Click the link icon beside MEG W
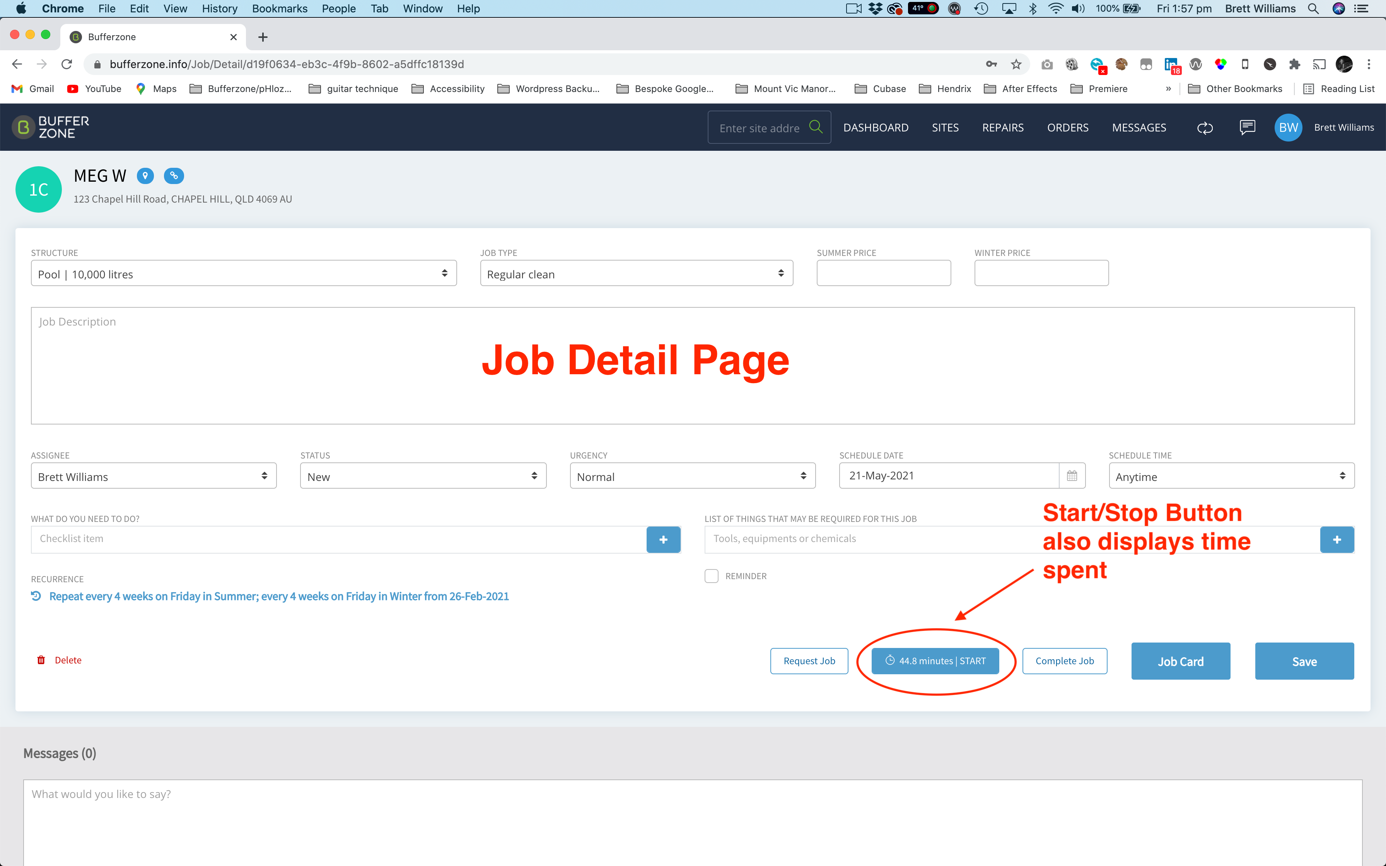This screenshot has width=1386, height=866. click(x=174, y=176)
